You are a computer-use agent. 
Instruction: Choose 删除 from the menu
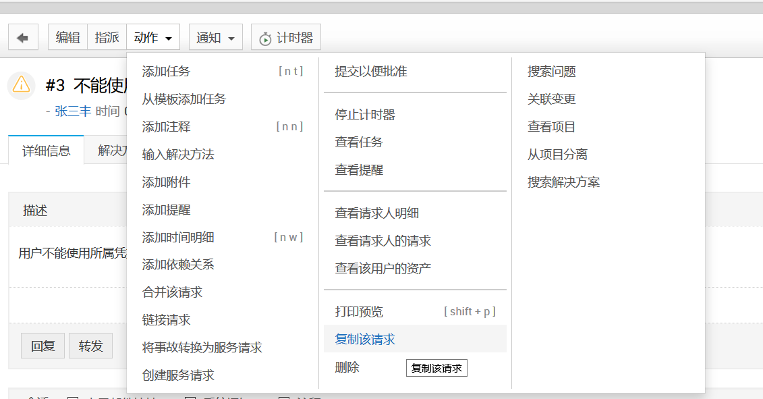tap(347, 367)
